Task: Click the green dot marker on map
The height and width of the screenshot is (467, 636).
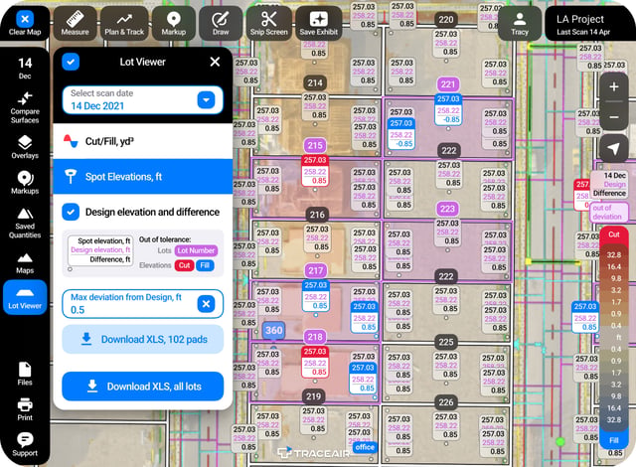Action: (560, 442)
